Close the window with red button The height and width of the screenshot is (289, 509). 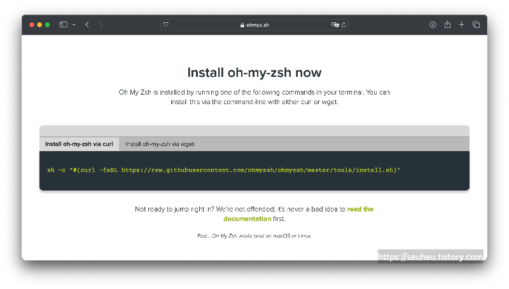32,25
